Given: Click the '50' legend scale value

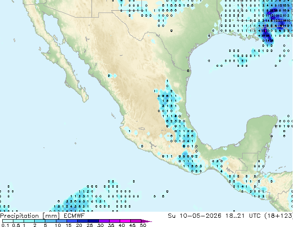Looking at the screenshot, I should (143, 225).
